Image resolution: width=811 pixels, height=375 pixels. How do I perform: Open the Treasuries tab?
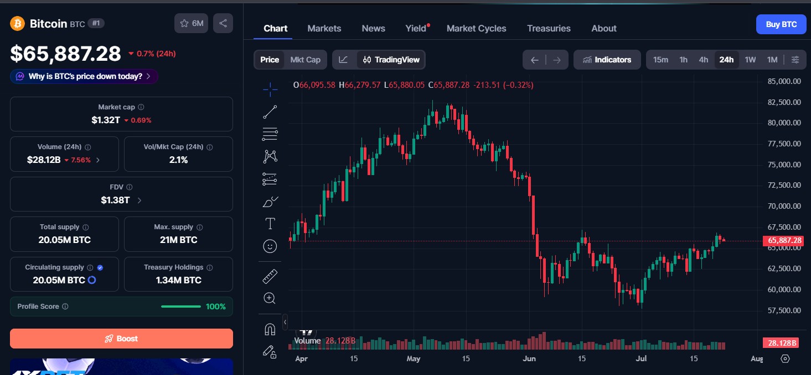click(x=549, y=28)
